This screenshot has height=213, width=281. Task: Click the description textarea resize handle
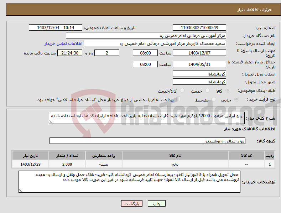tap(51, 122)
